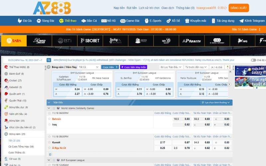Screen dimensions: 266x166
Task: Open the Xổ Số menu item
Action: tap(173, 21)
